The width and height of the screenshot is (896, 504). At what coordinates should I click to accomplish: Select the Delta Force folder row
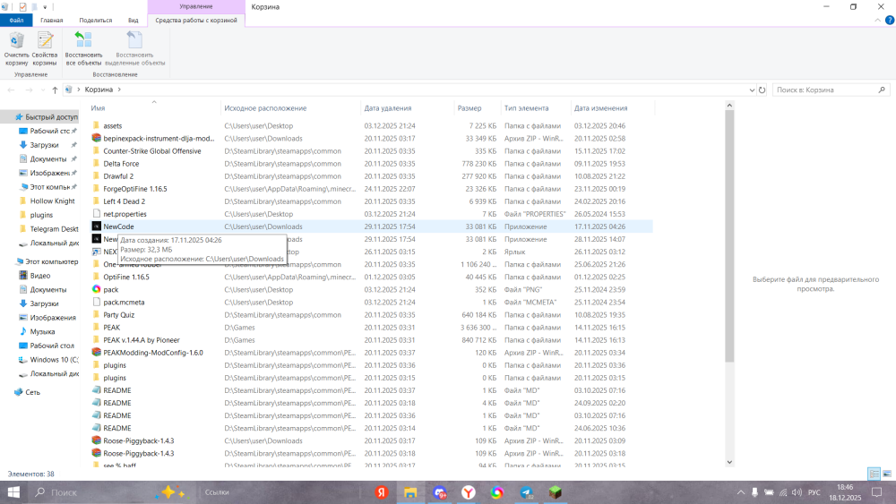pos(372,164)
